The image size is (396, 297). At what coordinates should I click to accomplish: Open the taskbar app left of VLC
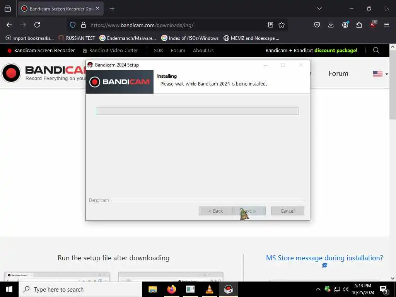[x=190, y=289]
